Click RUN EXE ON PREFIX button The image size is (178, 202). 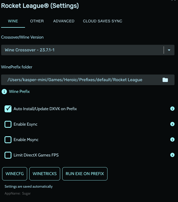point(85,174)
